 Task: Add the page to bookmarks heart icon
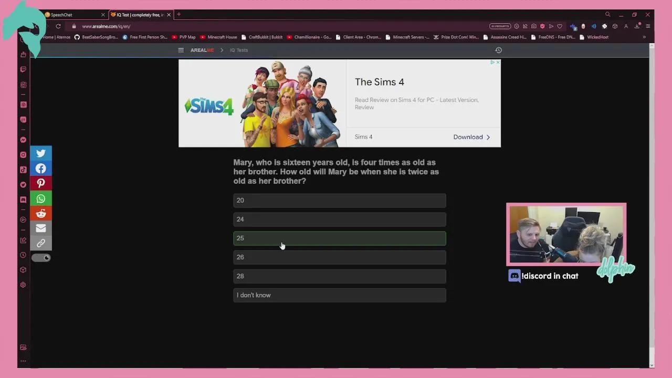[x=560, y=26]
